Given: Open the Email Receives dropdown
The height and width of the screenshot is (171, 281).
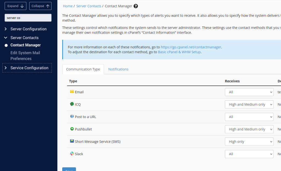Looking at the screenshot, I should (249, 92).
